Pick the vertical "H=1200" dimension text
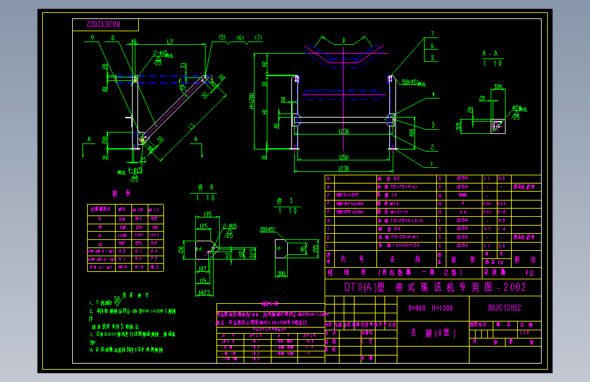 (251, 101)
